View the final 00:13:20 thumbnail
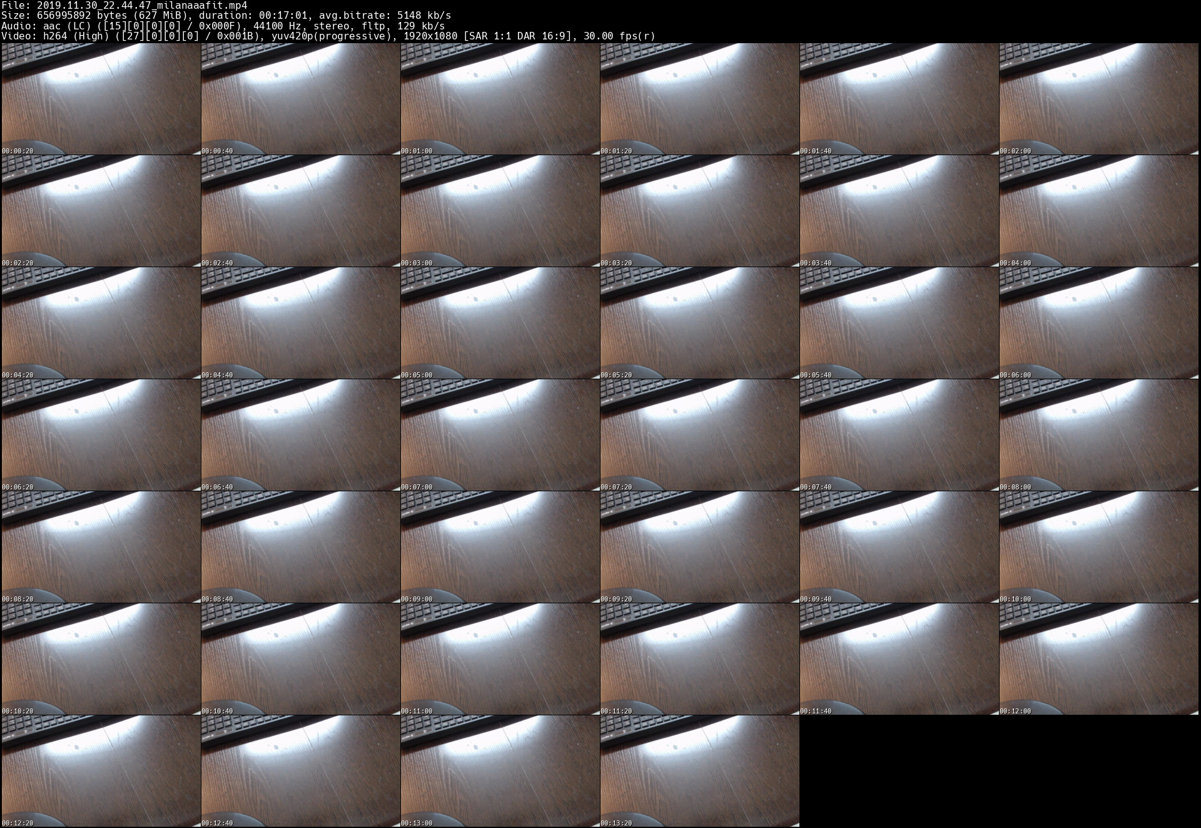Viewport: 1201px width, 828px height. 699,771
